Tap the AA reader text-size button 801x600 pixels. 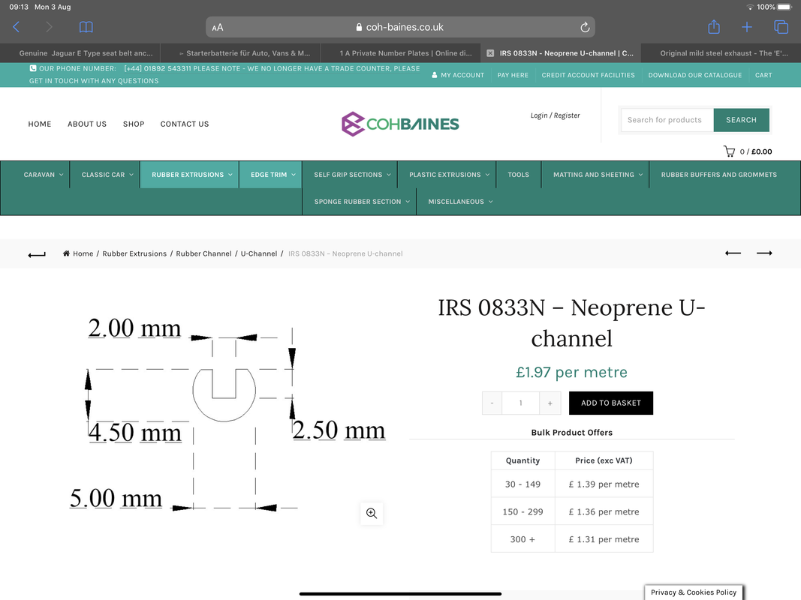pyautogui.click(x=218, y=28)
